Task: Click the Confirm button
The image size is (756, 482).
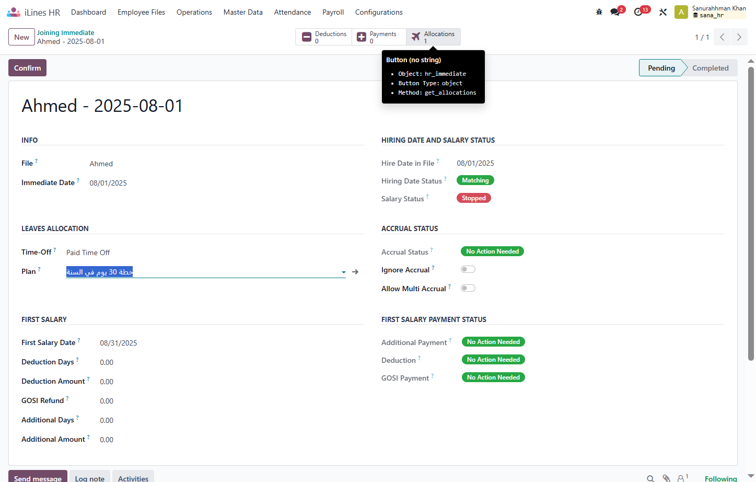Action: click(x=28, y=68)
